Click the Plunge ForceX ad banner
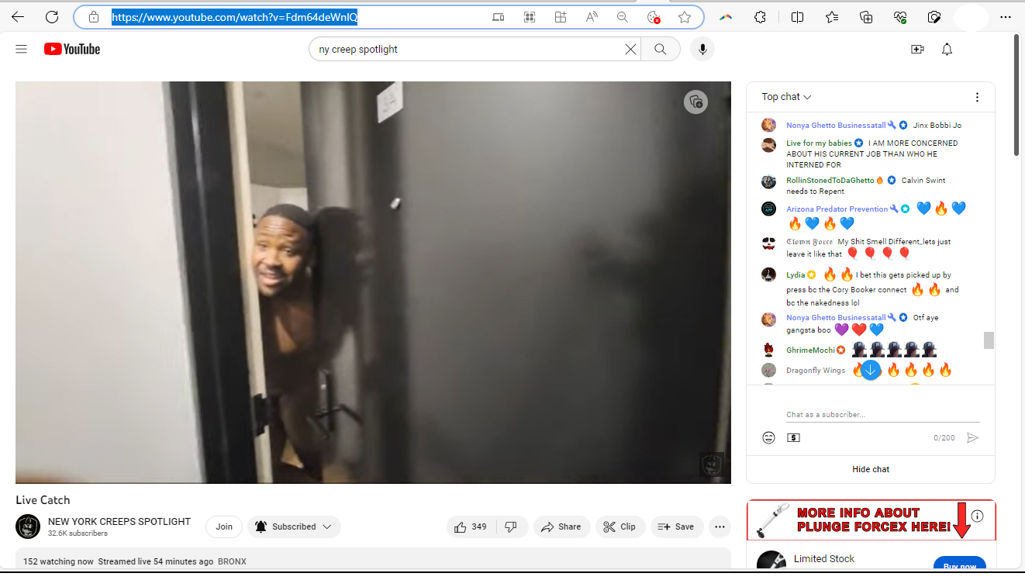 (x=871, y=520)
